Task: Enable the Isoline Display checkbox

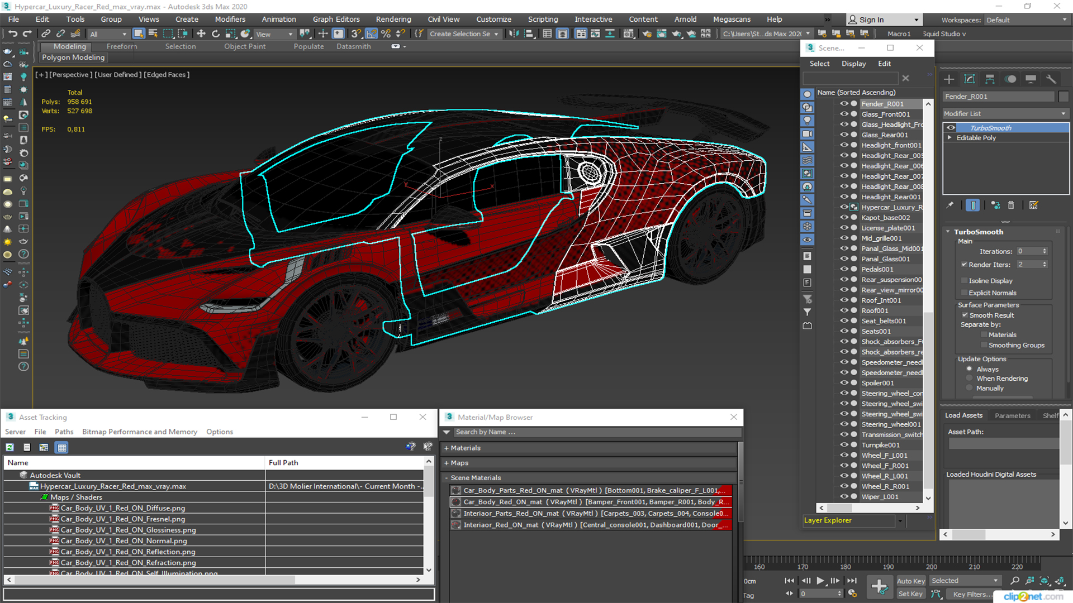Action: [964, 281]
